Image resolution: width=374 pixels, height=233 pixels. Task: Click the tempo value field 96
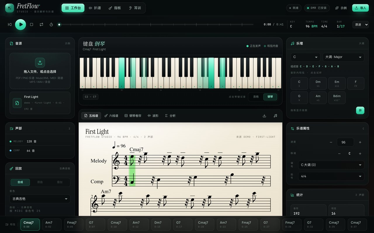coord(345,142)
